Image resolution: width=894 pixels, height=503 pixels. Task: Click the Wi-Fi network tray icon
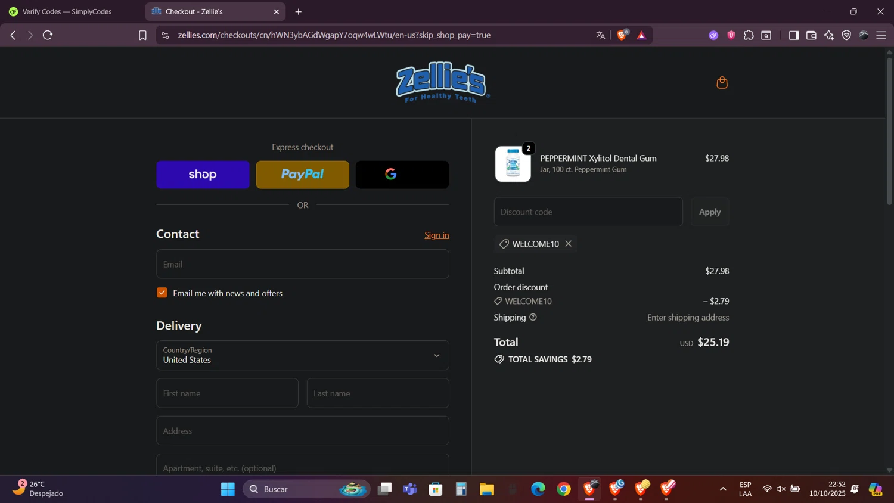point(767,489)
